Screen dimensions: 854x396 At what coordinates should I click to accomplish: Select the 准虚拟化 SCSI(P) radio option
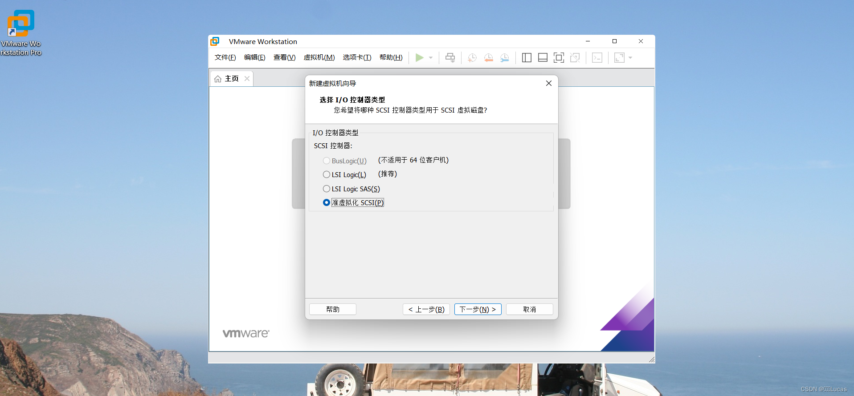[353, 202]
